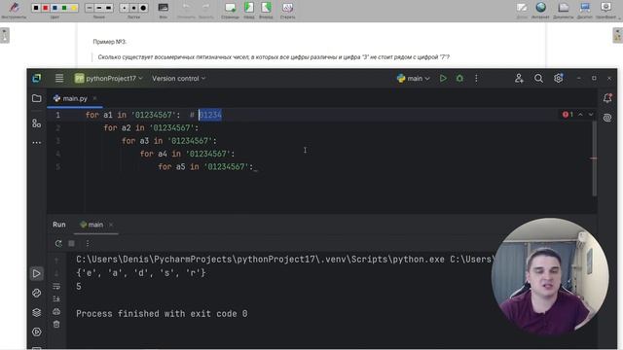Select thickest line width option
The width and height of the screenshot is (623, 350).
point(108,8)
